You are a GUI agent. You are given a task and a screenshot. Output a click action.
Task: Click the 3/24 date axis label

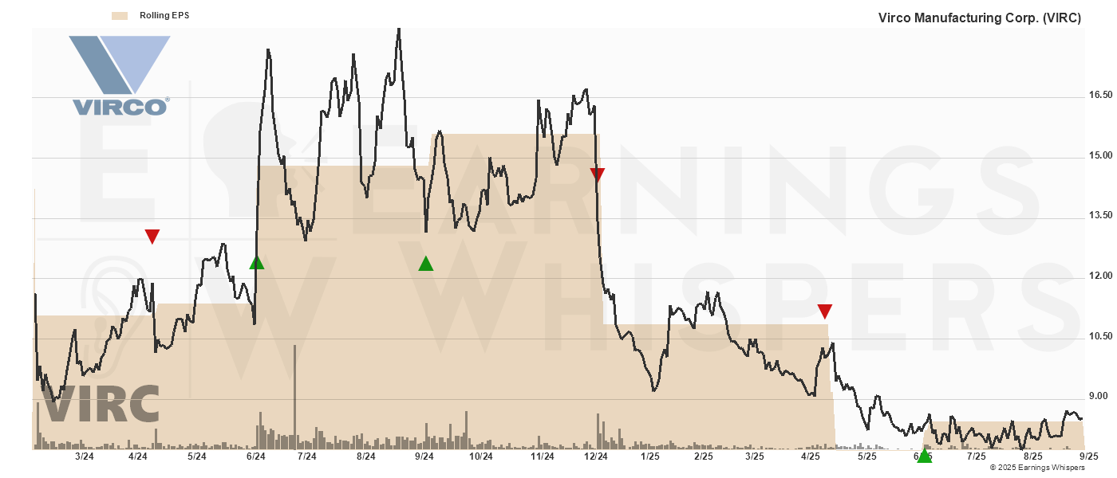coord(85,456)
